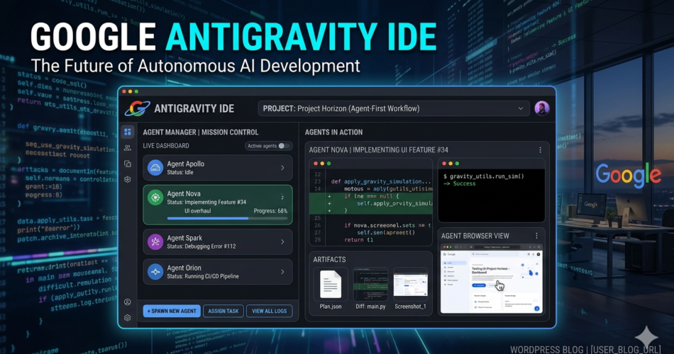Screen dimensions: 674x354
Task: Click the Spawn New Agent button
Action: (x=171, y=311)
